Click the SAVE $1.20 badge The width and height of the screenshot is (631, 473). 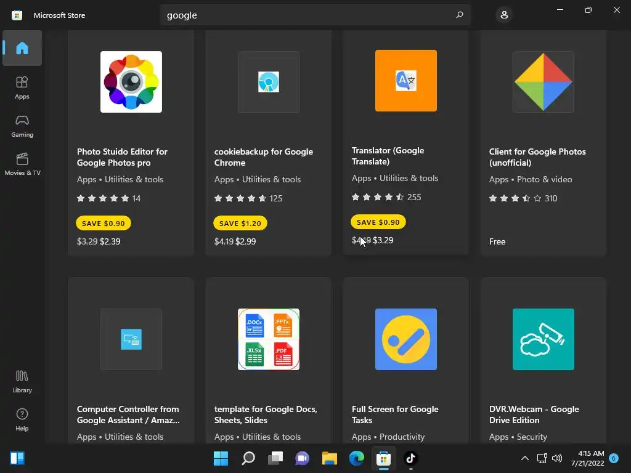[240, 223]
